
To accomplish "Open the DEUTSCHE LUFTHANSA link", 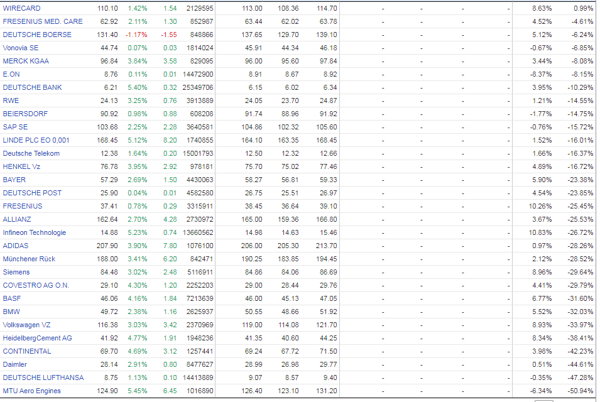I will point(43,378).
